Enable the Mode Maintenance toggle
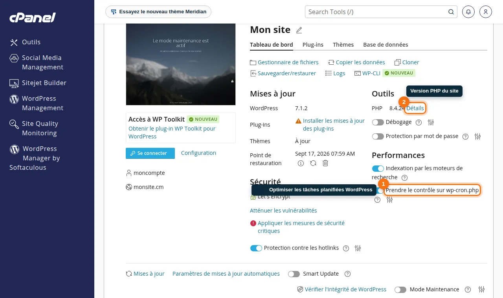The width and height of the screenshot is (503, 298). [x=400, y=290]
